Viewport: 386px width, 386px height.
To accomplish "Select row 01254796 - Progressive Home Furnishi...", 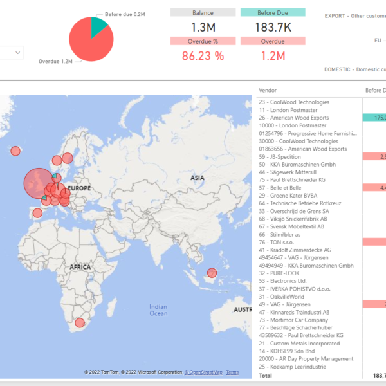I will 308,133.
